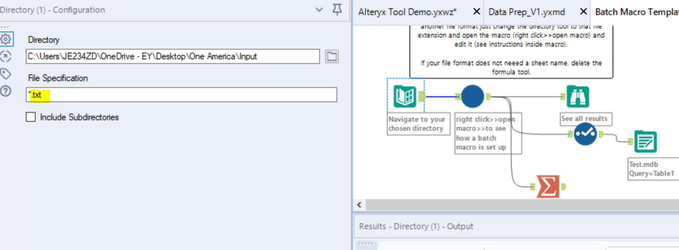
Task: Open the configuration gear icon in sidebar
Action: click(6, 39)
